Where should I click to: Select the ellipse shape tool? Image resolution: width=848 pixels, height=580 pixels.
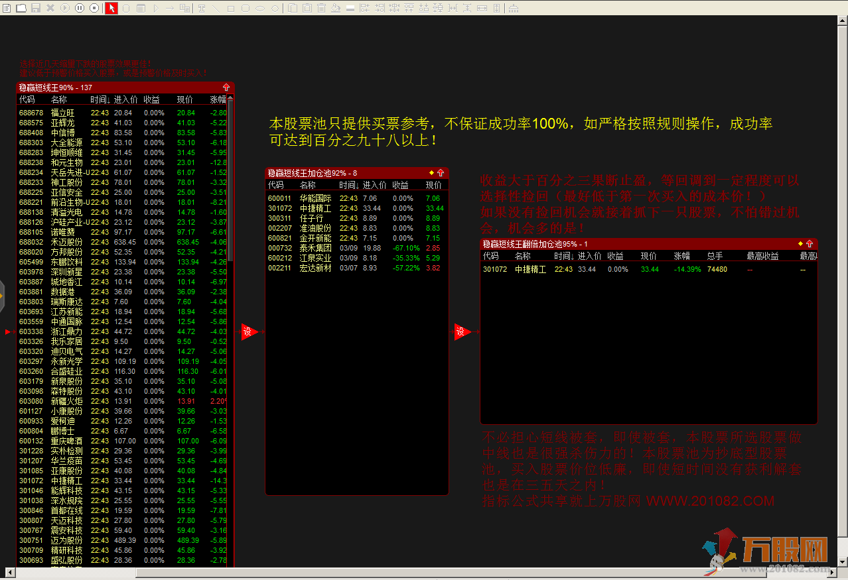(x=260, y=8)
